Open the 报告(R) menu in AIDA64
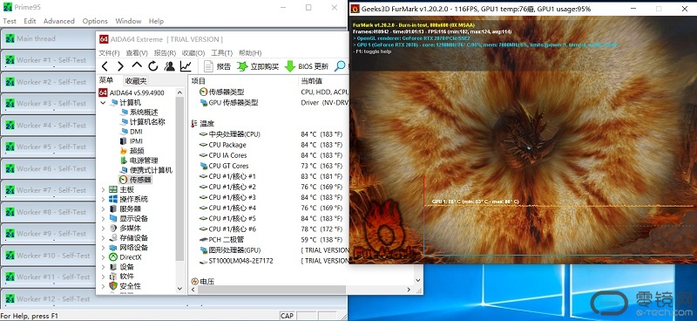 coord(165,53)
